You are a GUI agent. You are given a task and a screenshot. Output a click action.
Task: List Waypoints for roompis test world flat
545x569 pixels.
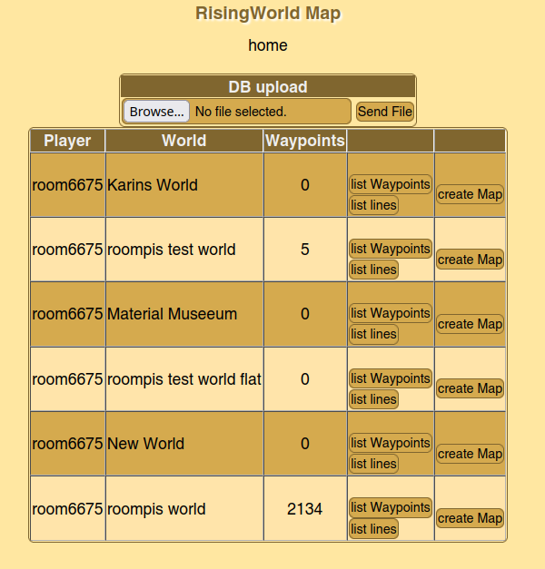[x=391, y=378]
